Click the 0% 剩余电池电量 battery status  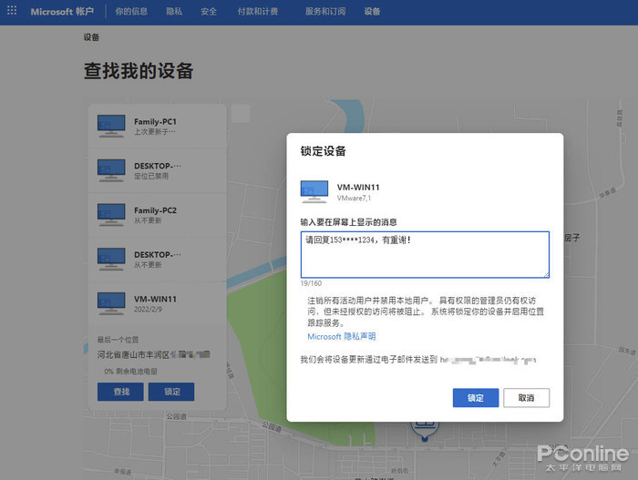click(130, 372)
